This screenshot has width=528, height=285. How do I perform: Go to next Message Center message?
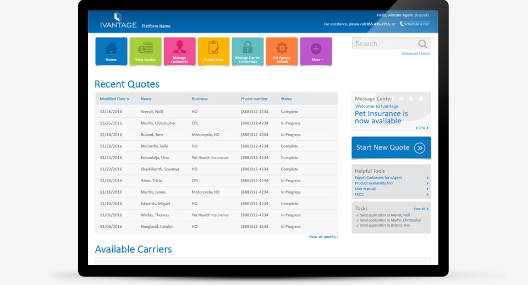click(x=428, y=128)
